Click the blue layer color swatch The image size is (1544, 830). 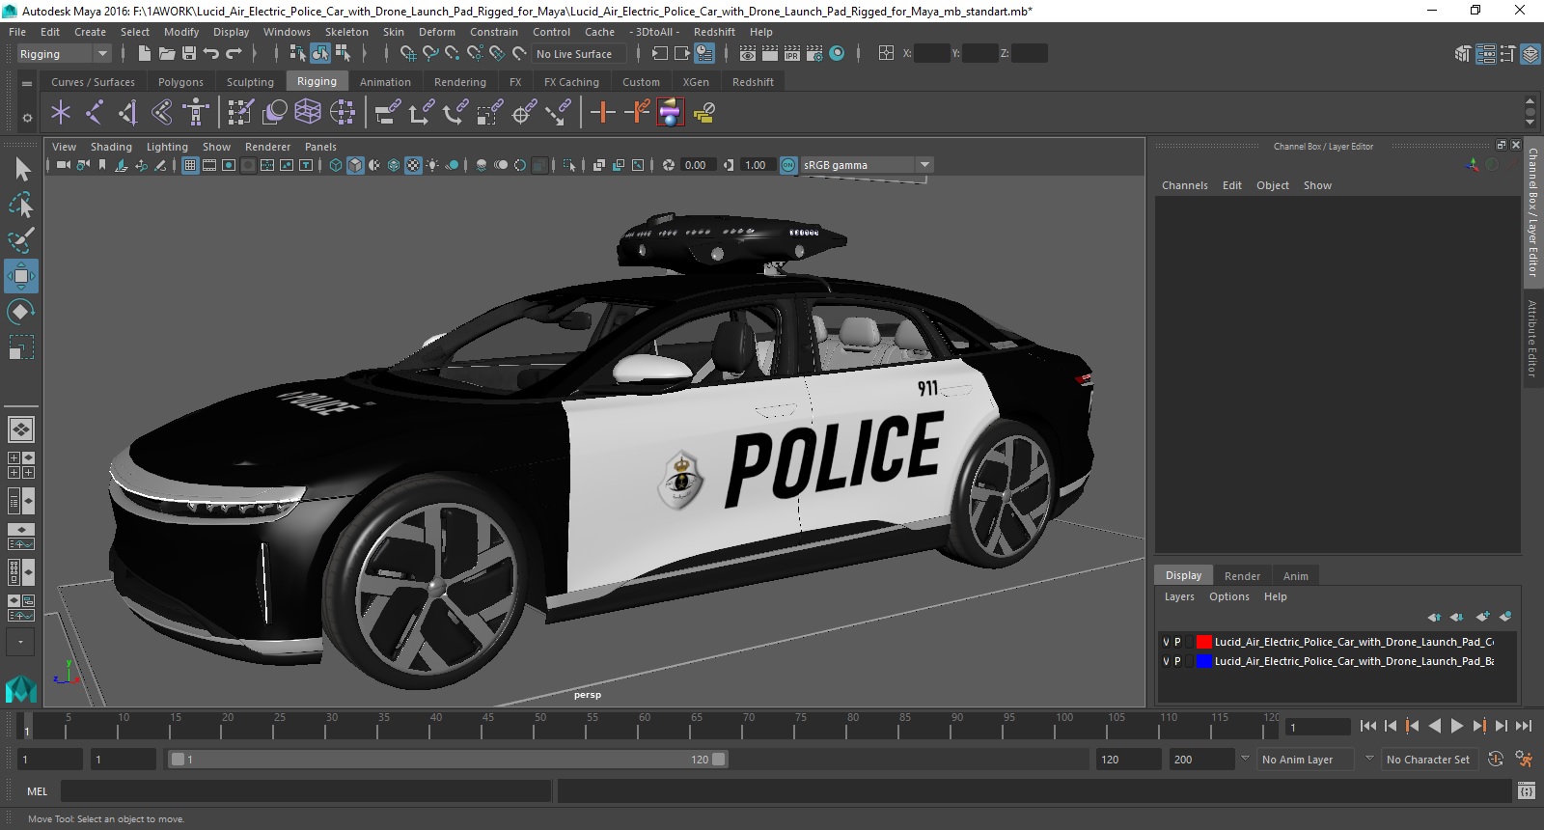pos(1204,661)
